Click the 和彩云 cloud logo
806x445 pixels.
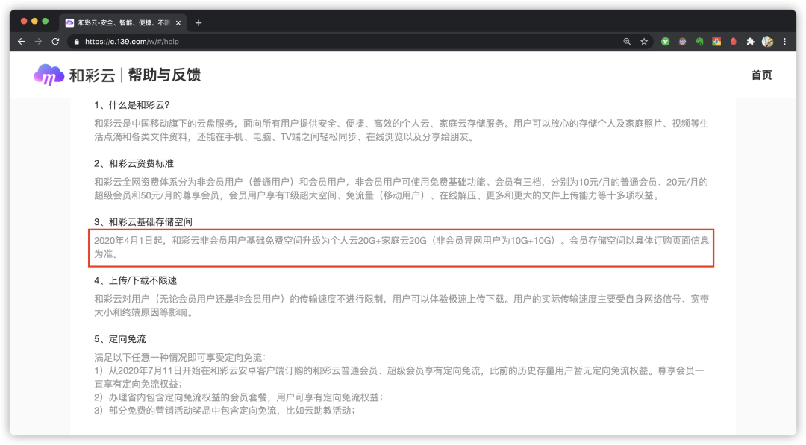(49, 75)
